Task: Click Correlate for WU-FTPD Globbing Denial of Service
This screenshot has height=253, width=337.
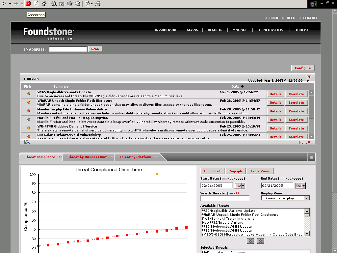Action: (x=296, y=128)
